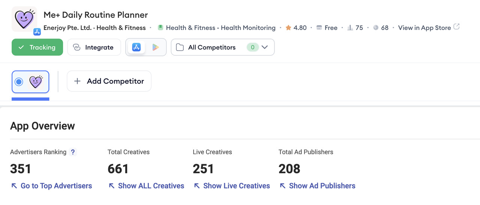Click the Health & Fitness category icon
The height and width of the screenshot is (205, 480).
[x=160, y=28]
